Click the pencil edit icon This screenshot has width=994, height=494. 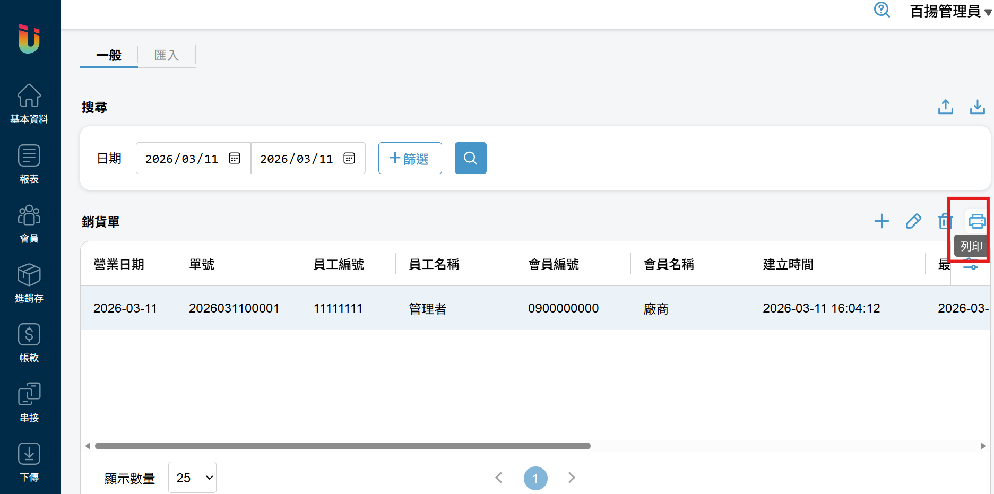point(913,221)
